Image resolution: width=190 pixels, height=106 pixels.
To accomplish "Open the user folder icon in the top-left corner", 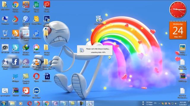I will tap(5, 6).
